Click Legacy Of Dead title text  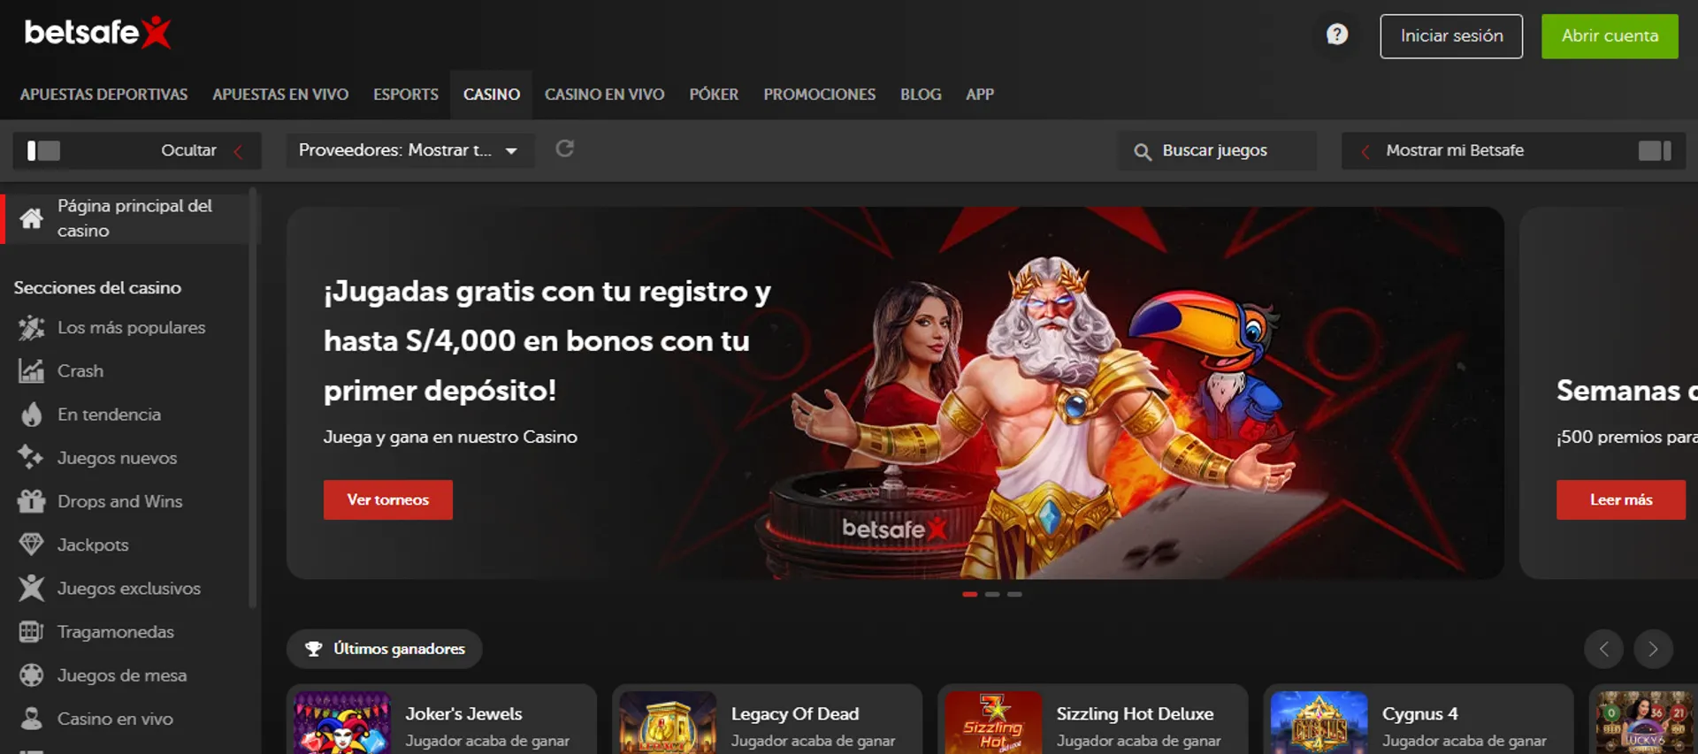pos(794,714)
